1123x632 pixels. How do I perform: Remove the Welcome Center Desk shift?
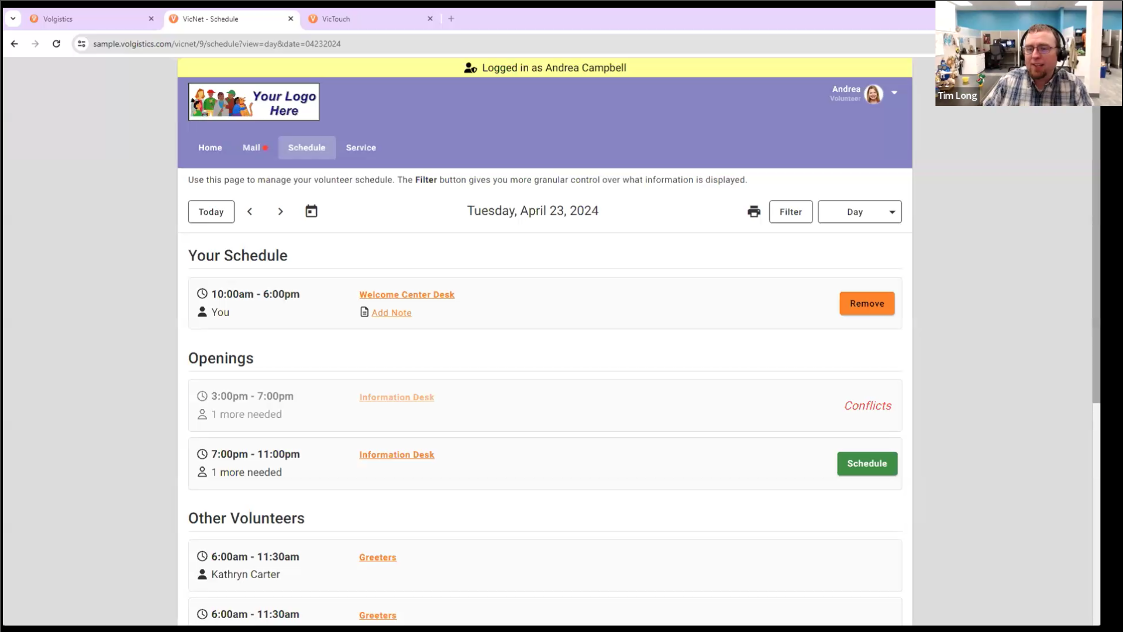pos(866,304)
